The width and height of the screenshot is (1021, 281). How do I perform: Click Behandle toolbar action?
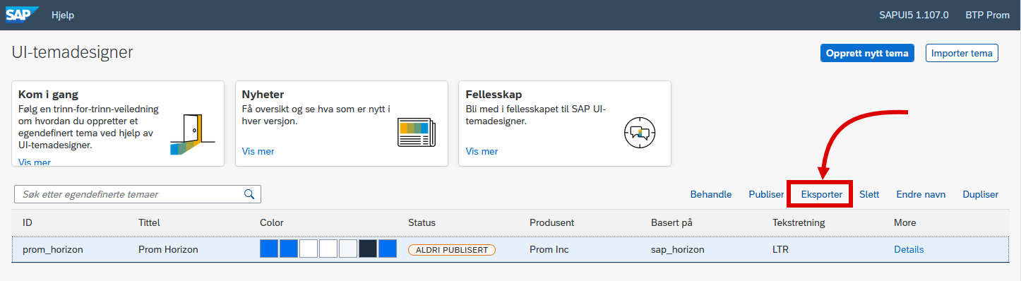pos(711,194)
